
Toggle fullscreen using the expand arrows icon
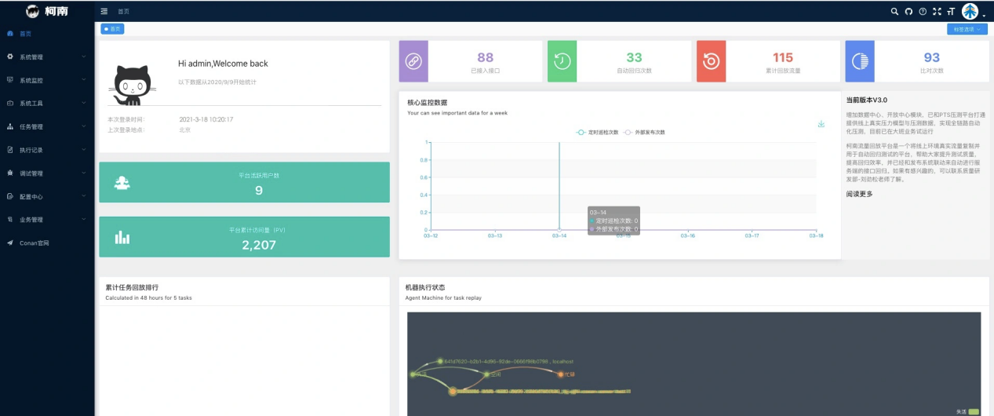(x=936, y=12)
